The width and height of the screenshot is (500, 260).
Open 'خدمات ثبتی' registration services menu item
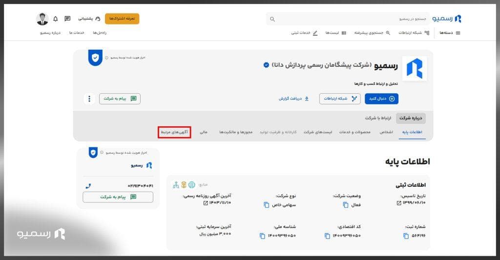click(x=304, y=33)
